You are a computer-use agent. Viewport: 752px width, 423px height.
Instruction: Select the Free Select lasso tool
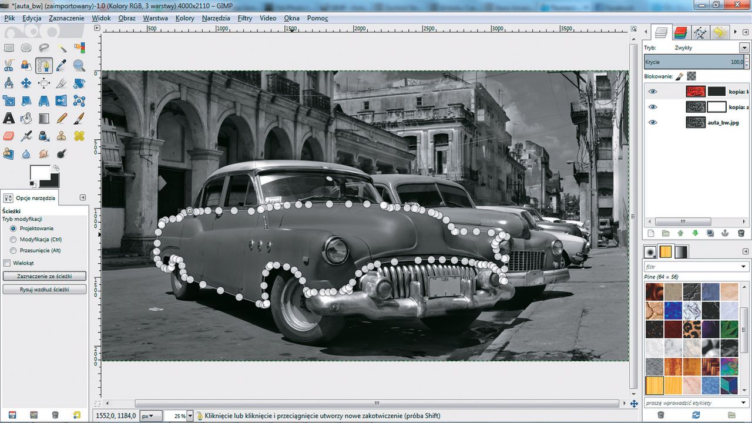point(43,48)
